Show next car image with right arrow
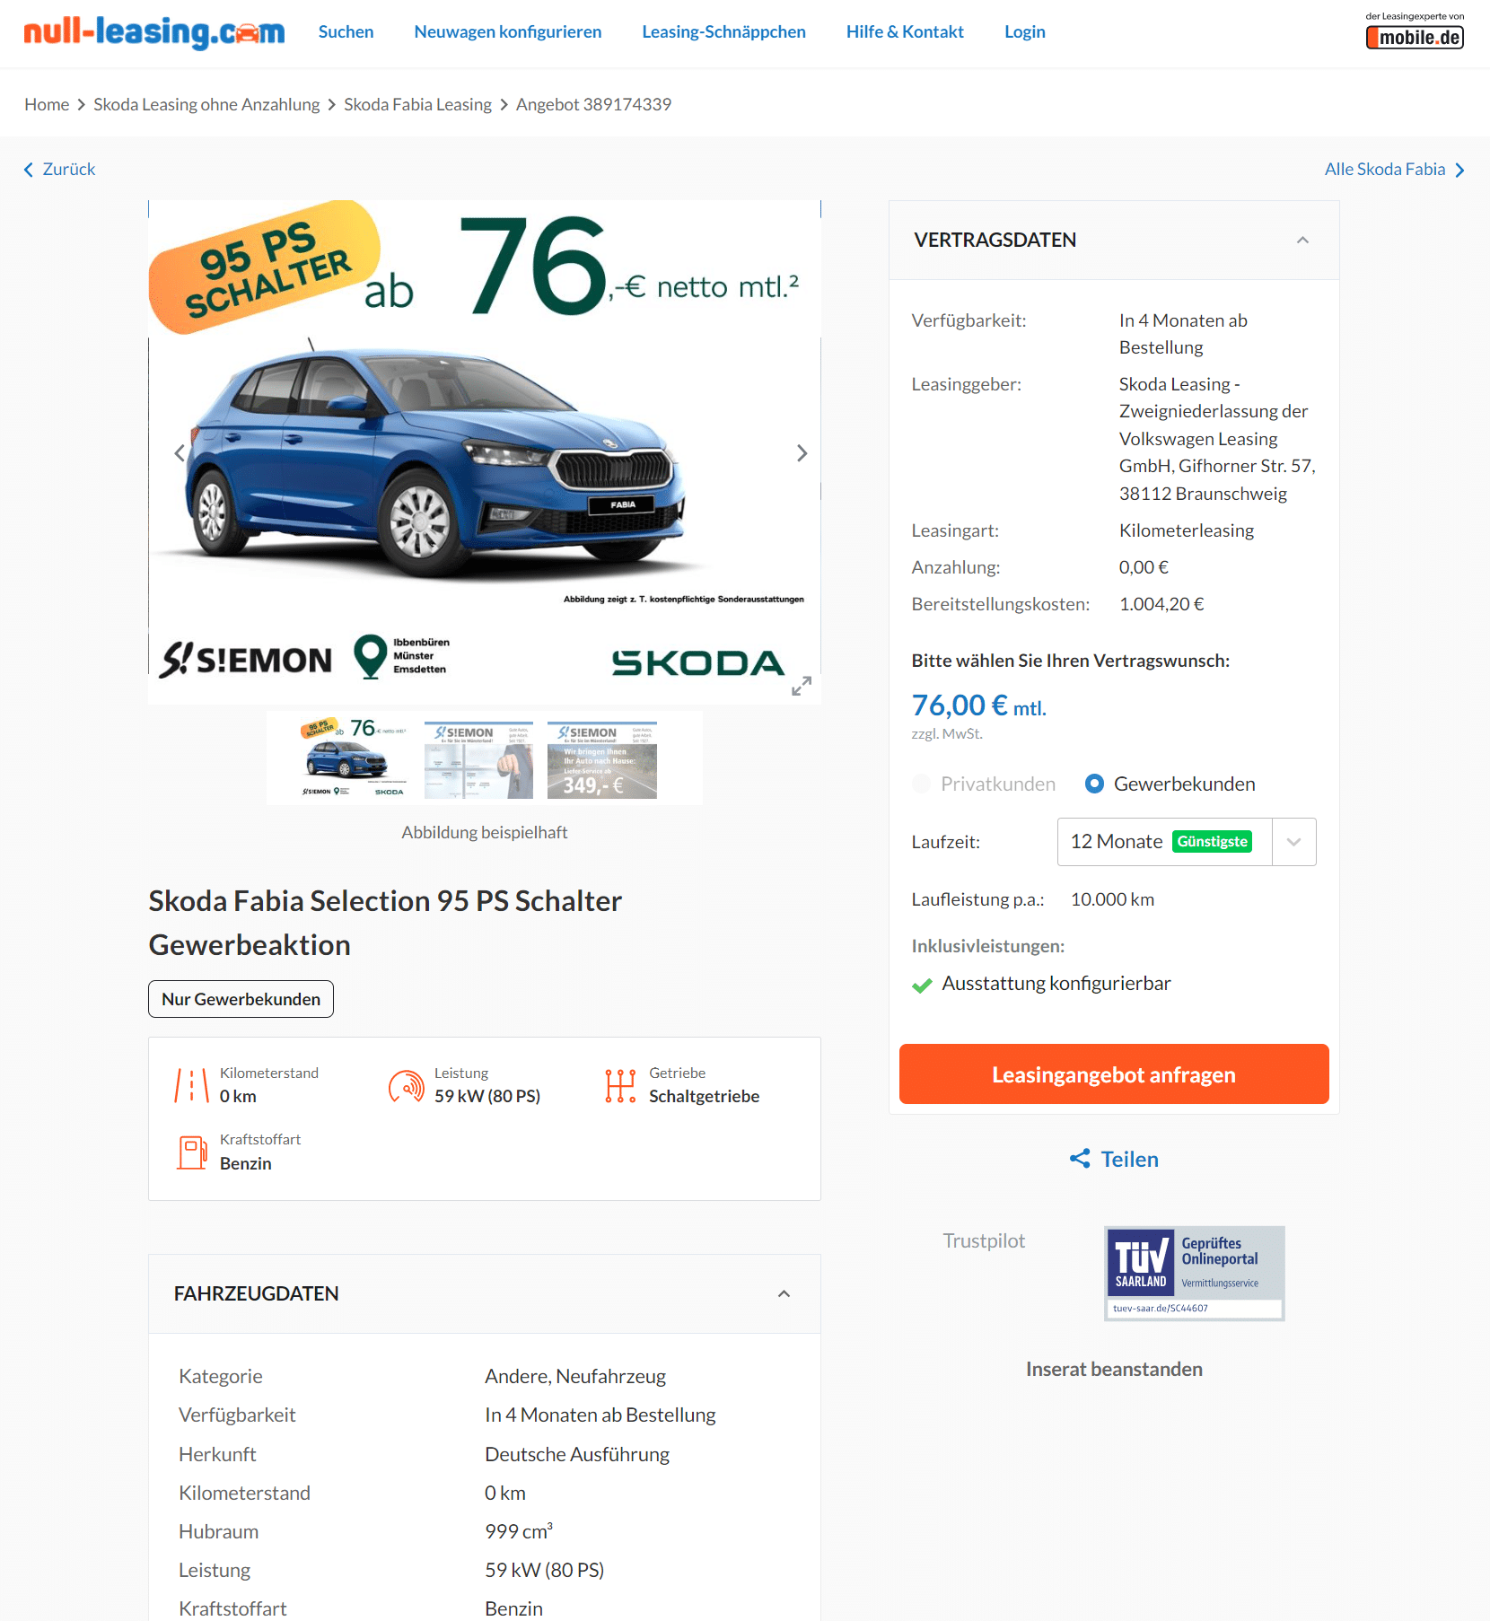This screenshot has height=1621, width=1490. (x=802, y=453)
